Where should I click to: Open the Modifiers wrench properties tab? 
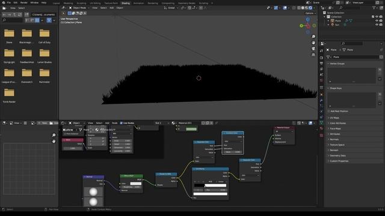(321, 100)
